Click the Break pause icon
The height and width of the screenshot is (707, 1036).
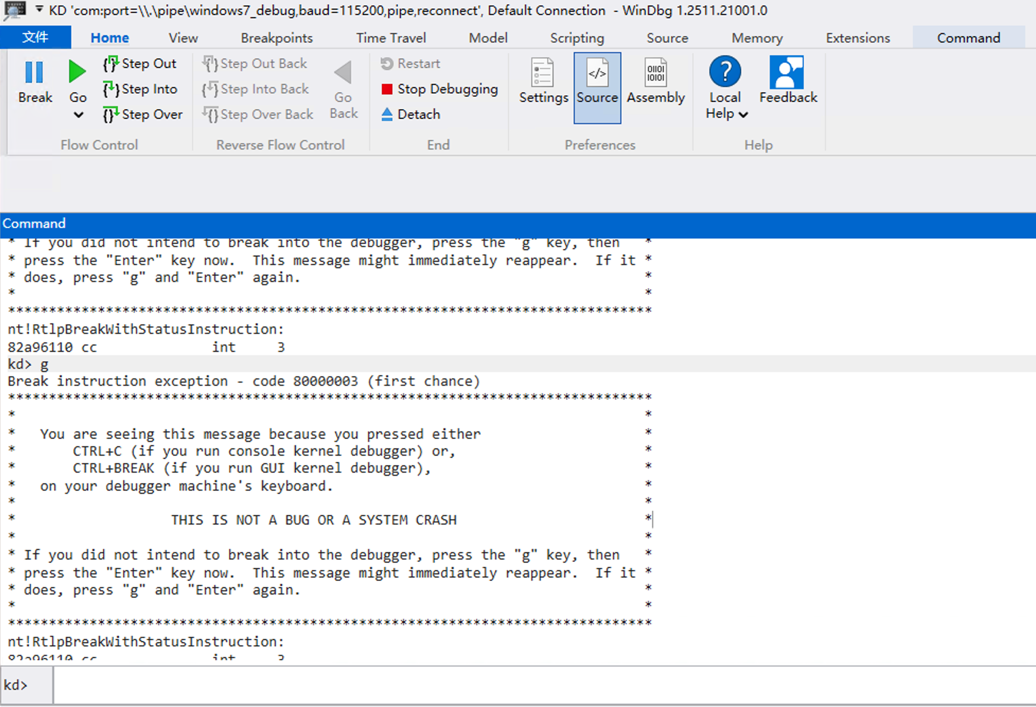tap(34, 72)
